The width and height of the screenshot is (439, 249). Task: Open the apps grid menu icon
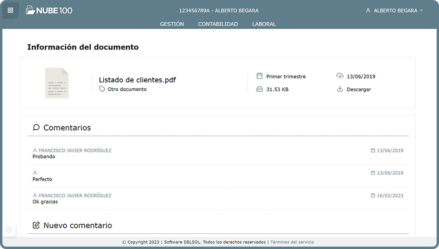pos(10,10)
